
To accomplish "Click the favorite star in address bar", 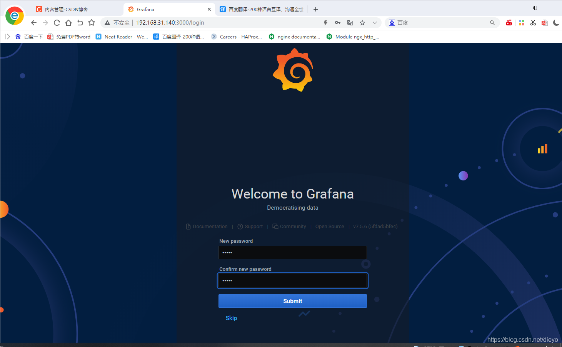I will click(362, 23).
